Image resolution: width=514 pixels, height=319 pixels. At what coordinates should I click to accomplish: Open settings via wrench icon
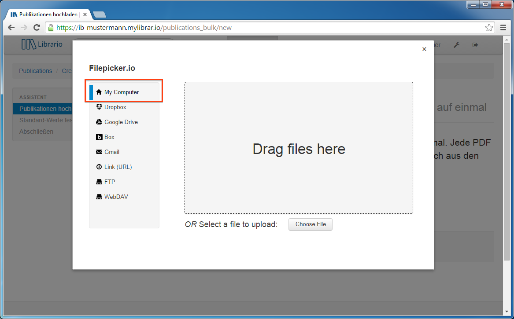pyautogui.click(x=456, y=45)
